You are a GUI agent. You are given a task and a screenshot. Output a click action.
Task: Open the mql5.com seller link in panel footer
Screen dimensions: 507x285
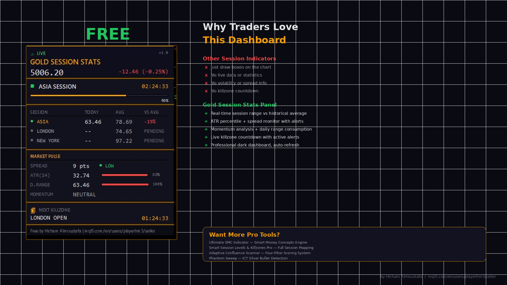[x=120, y=231]
